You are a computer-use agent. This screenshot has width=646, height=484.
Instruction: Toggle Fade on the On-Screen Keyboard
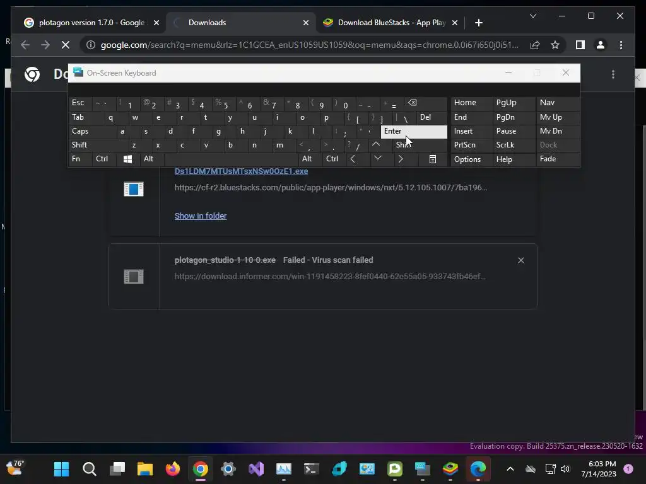point(558,159)
